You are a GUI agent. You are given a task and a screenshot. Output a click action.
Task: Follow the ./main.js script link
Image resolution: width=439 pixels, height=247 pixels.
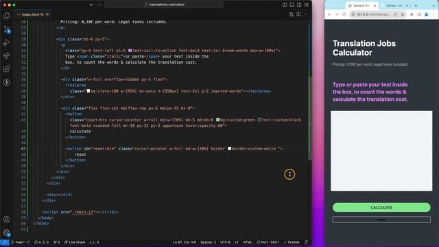[x=82, y=212]
